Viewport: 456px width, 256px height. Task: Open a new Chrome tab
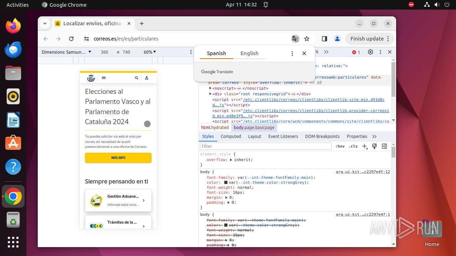[142, 23]
